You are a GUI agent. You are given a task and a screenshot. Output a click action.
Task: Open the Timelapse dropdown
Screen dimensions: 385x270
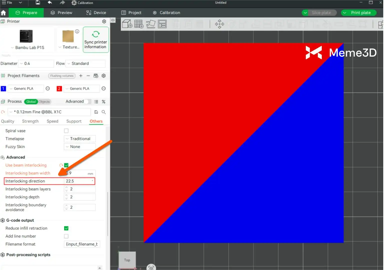[80, 139]
